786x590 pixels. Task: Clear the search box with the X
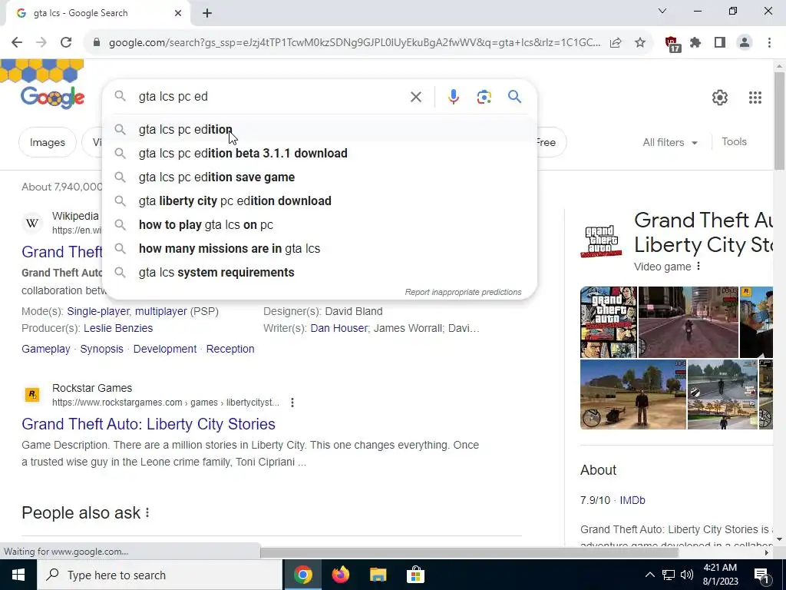click(x=415, y=97)
